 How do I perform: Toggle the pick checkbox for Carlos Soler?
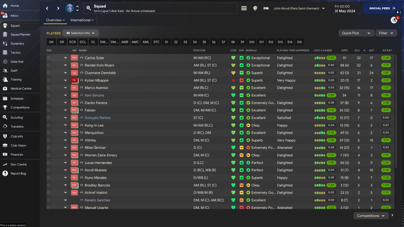(49, 58)
